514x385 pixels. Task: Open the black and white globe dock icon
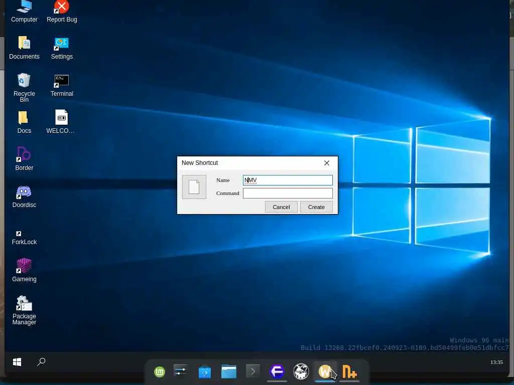tap(301, 371)
